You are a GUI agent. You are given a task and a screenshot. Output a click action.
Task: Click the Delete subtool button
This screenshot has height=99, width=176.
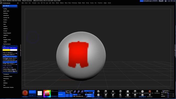pos(90,96)
